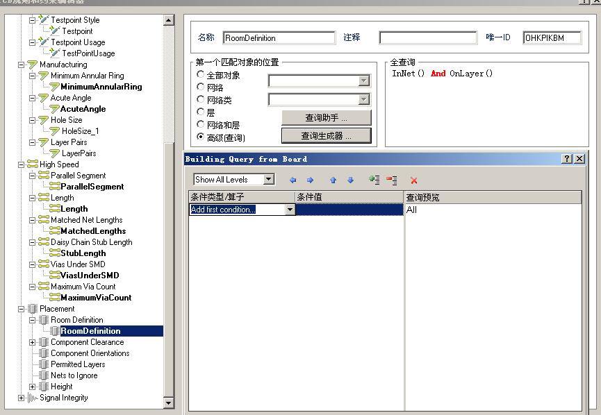Screen dimensions: 601x415
Task: Select the 层 radio button
Action: 200,112
